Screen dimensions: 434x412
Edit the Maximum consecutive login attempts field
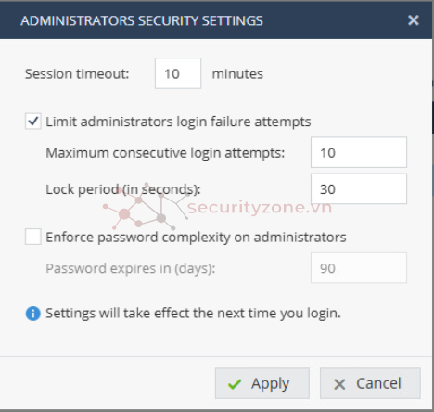[x=359, y=152]
